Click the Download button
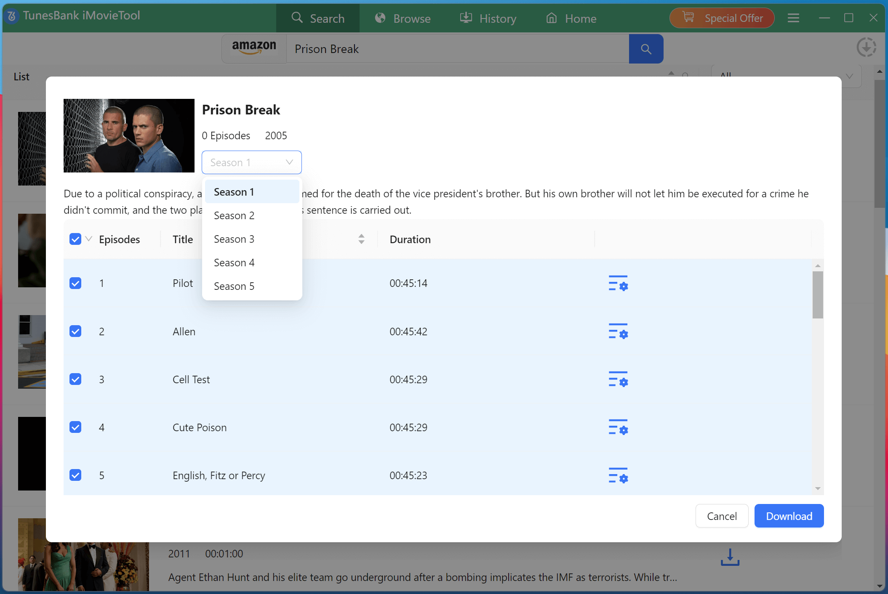 point(789,516)
